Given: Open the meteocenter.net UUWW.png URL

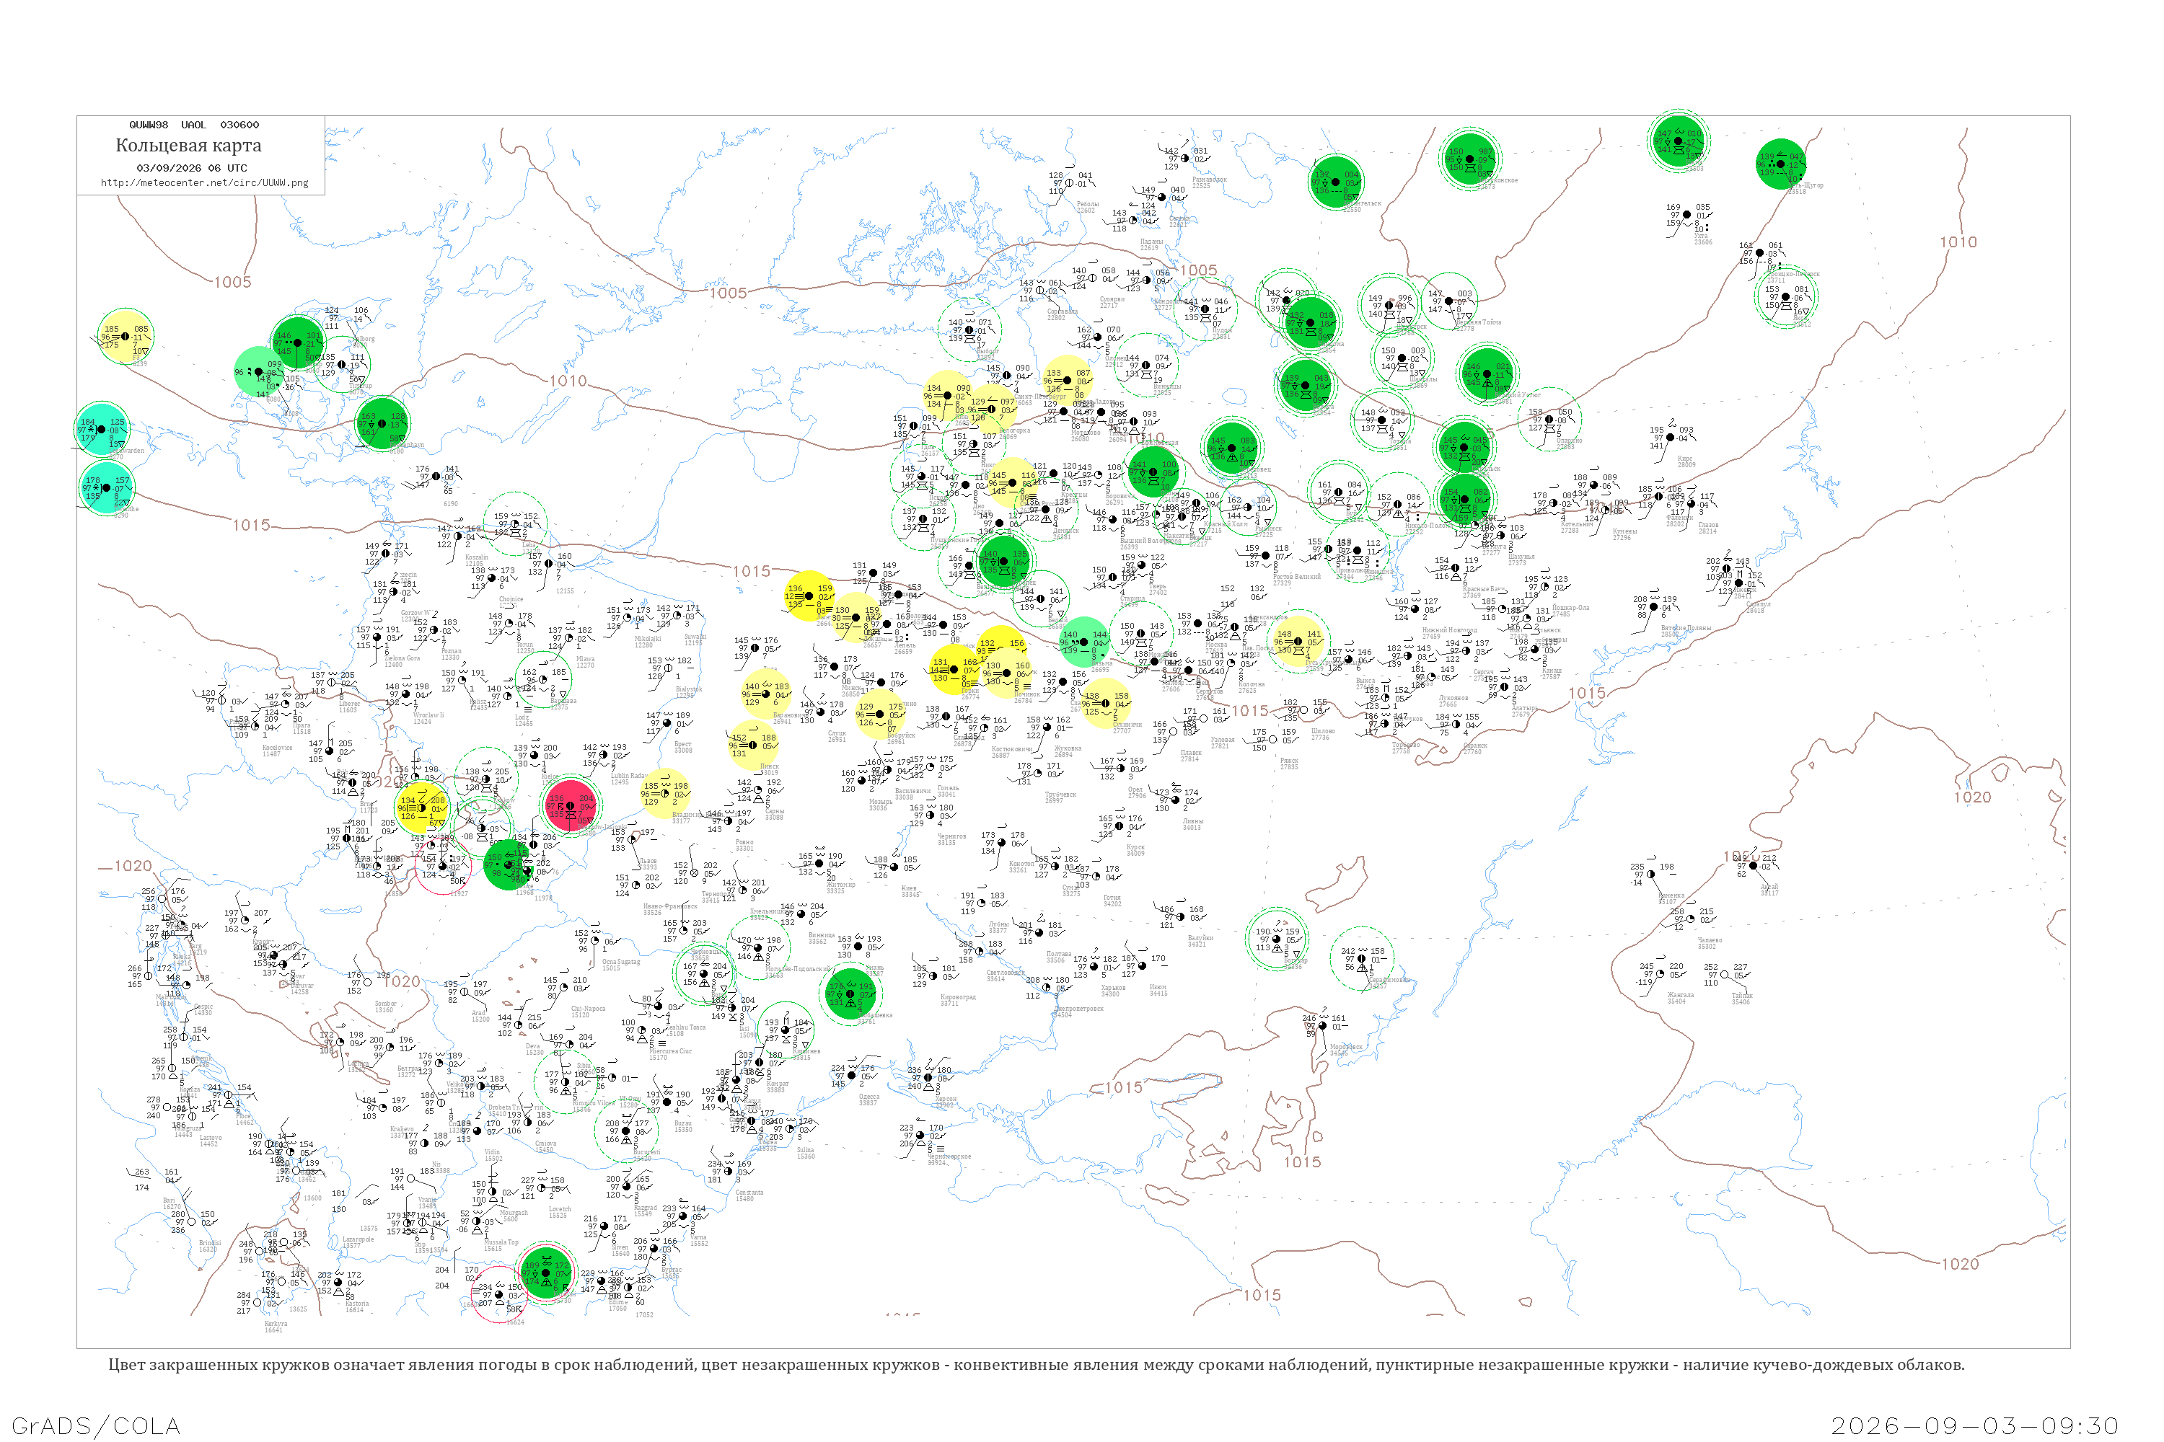Looking at the screenshot, I should (x=204, y=182).
